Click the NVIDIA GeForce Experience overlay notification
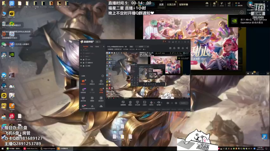 (x=249, y=21)
